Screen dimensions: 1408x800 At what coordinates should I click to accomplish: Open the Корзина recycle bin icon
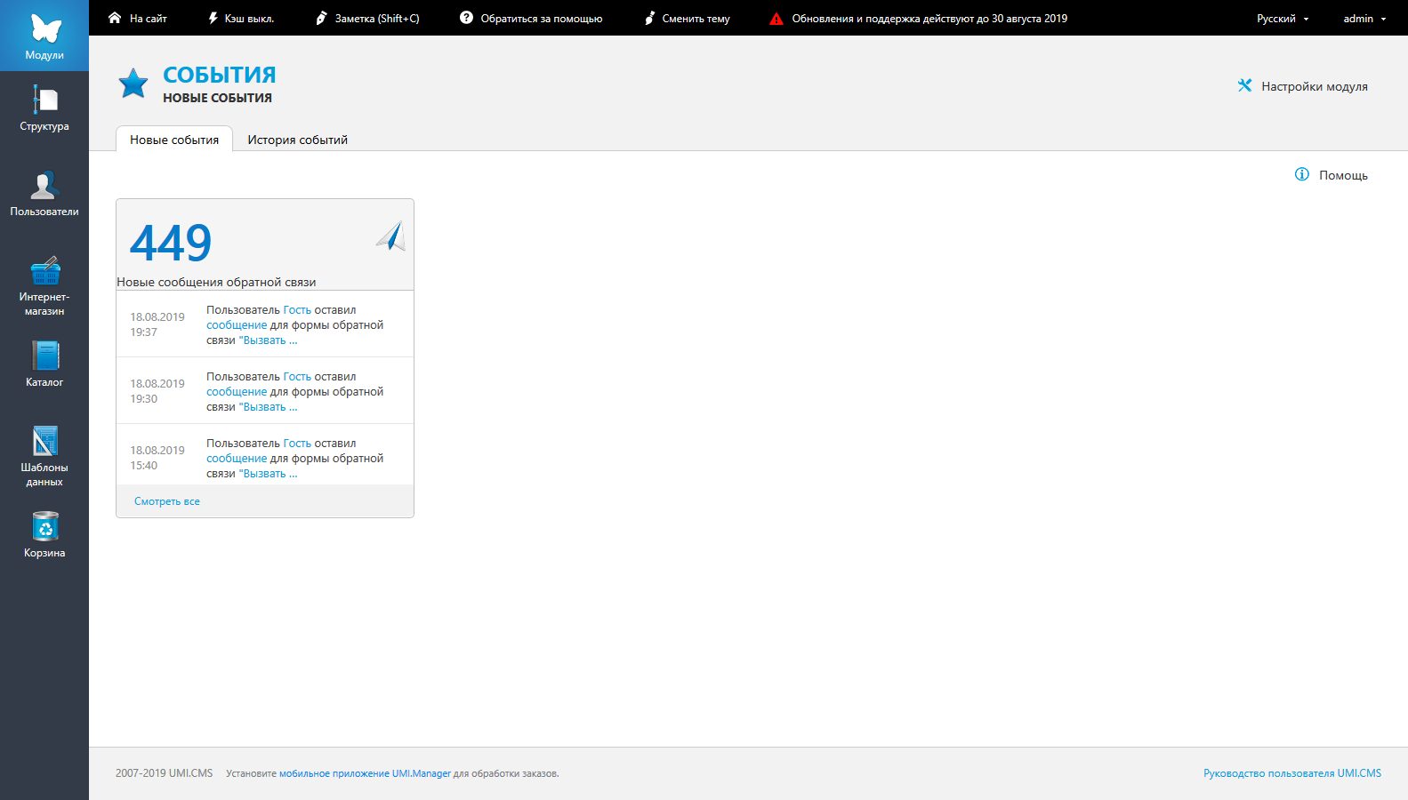44,527
